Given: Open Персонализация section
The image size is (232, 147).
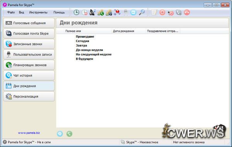Looking at the screenshot, I should tap(29, 97).
